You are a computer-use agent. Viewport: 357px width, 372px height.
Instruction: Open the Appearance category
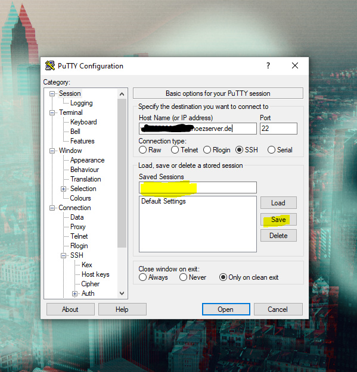[88, 160]
